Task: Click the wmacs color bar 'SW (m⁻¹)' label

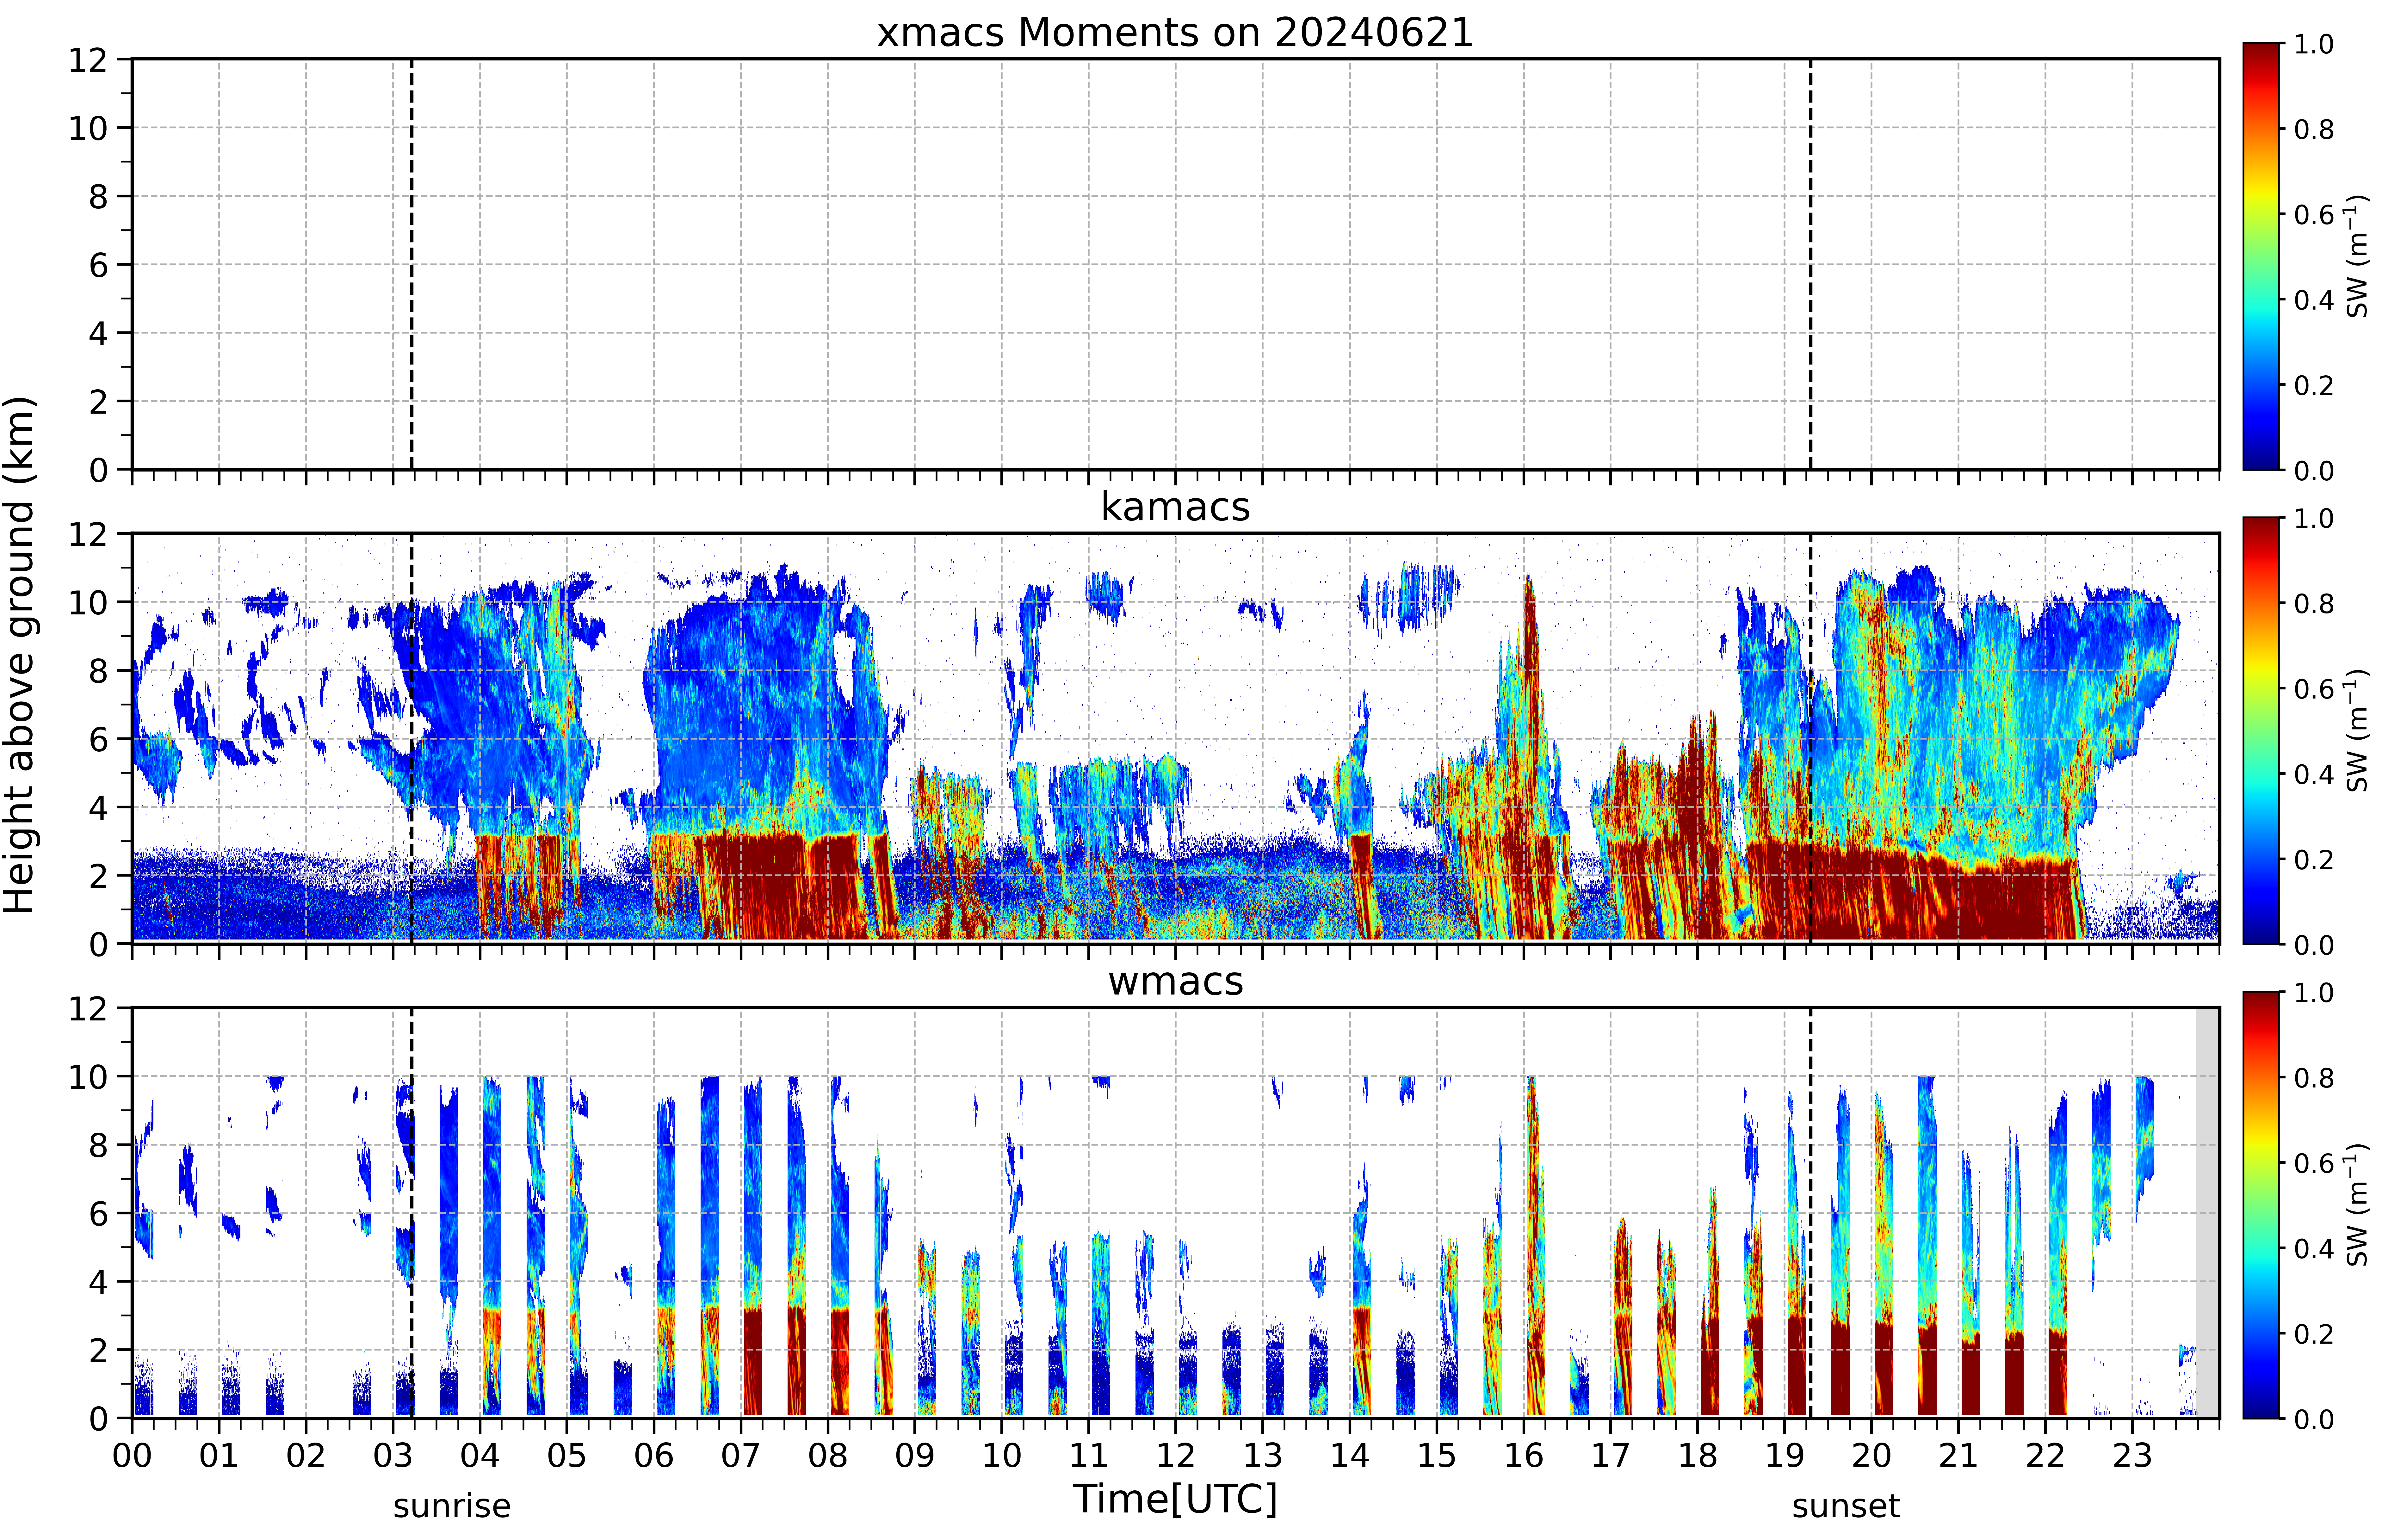Action: pyautogui.click(x=2358, y=1205)
